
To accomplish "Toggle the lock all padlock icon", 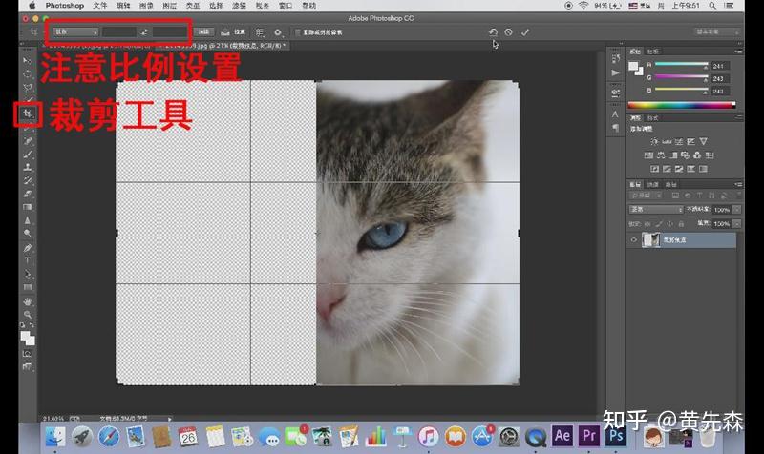I will (x=681, y=224).
